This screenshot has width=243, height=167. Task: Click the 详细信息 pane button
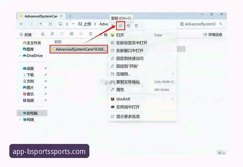click(213, 34)
